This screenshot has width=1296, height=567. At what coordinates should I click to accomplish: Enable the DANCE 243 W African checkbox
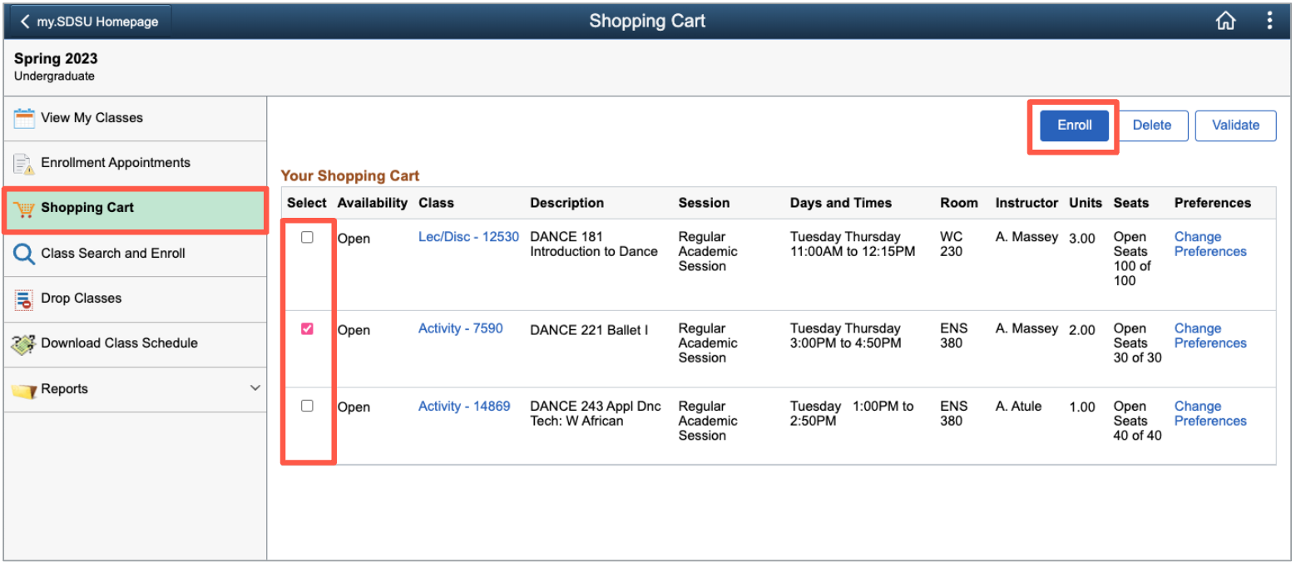[308, 406]
